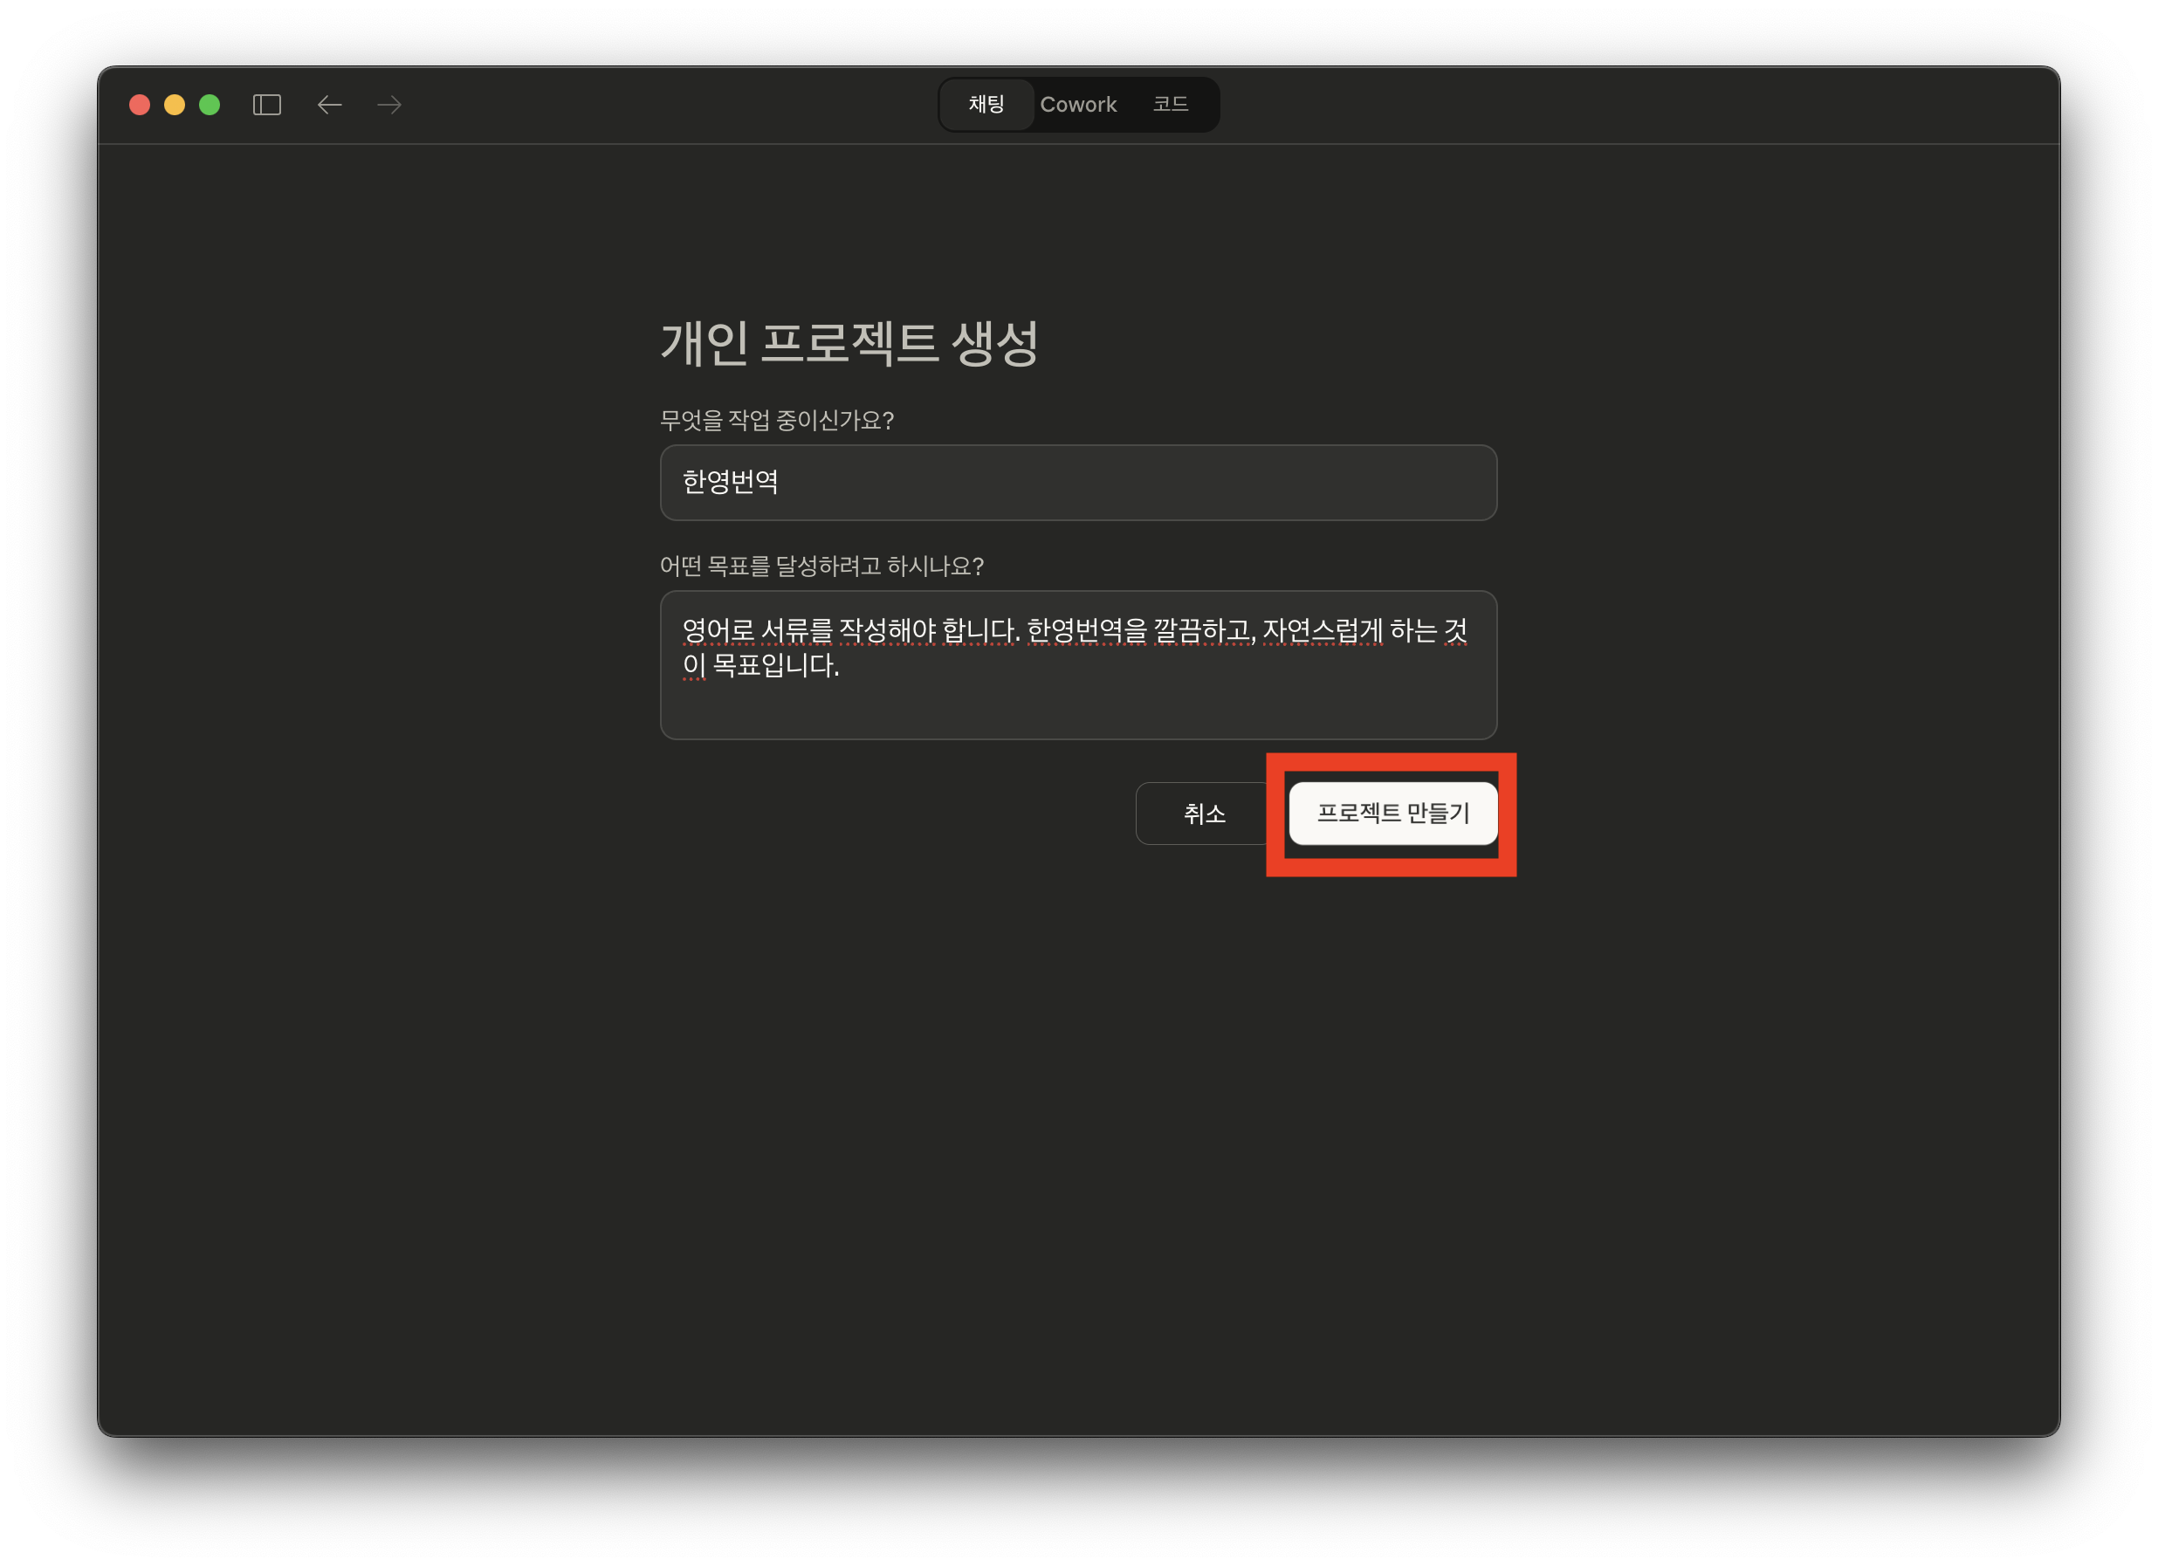2158x1566 pixels.
Task: Click the word 깔끔하고 in the goal text
Action: click(1203, 630)
